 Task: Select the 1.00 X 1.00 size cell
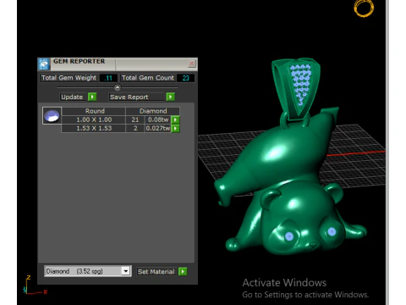click(x=94, y=119)
